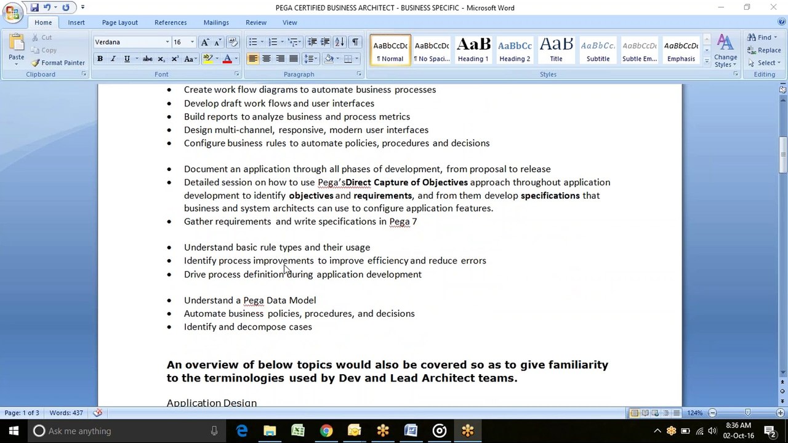This screenshot has height=443, width=788.
Task: Grow font size with Grow Font icon
Action: [x=205, y=42]
